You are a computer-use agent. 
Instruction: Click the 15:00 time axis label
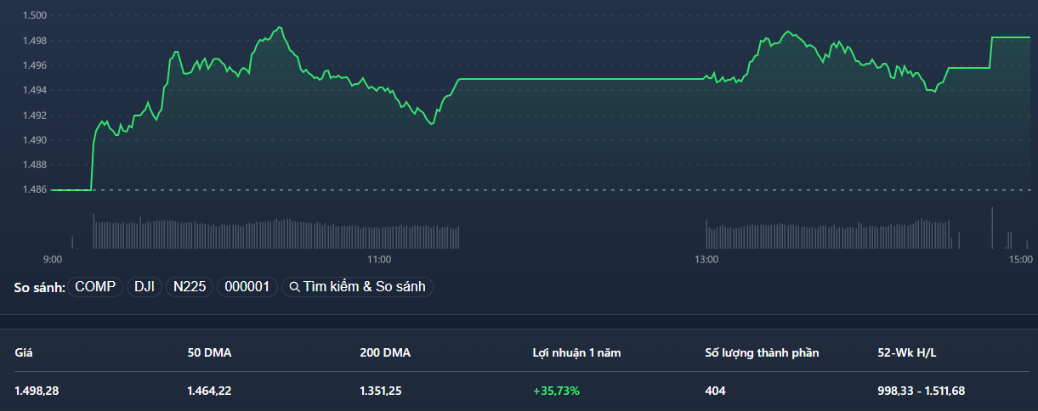(x=1020, y=259)
